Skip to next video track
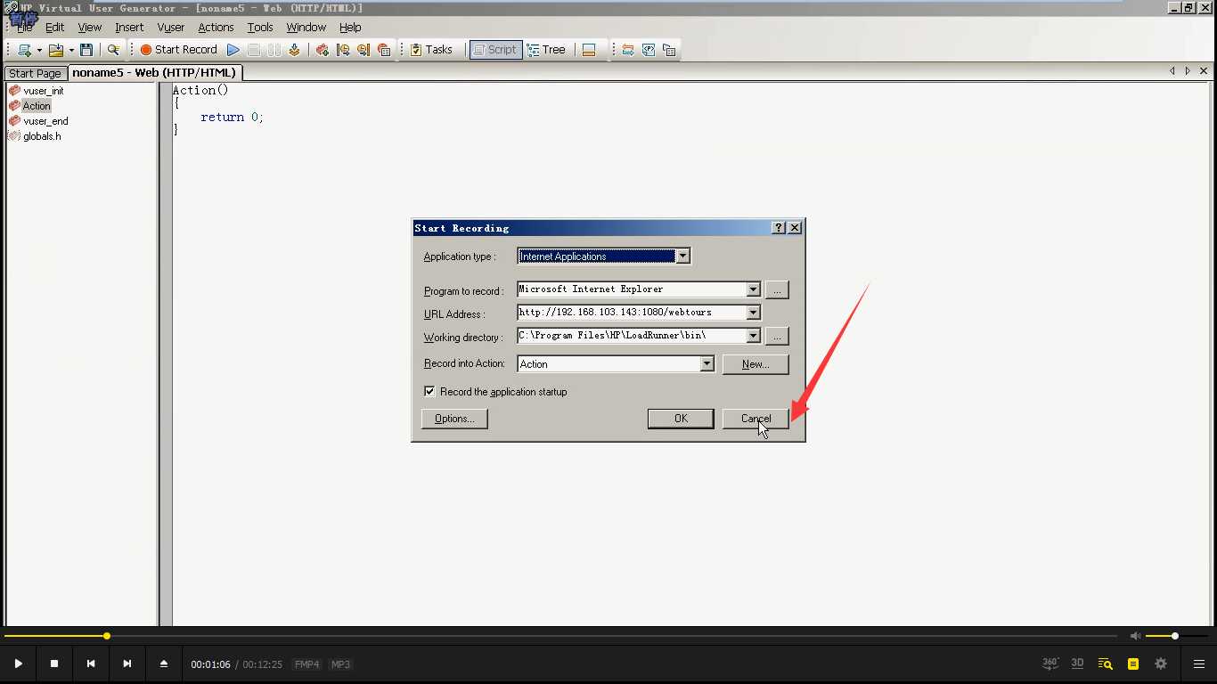Viewport: 1217px width, 684px height. [x=127, y=664]
